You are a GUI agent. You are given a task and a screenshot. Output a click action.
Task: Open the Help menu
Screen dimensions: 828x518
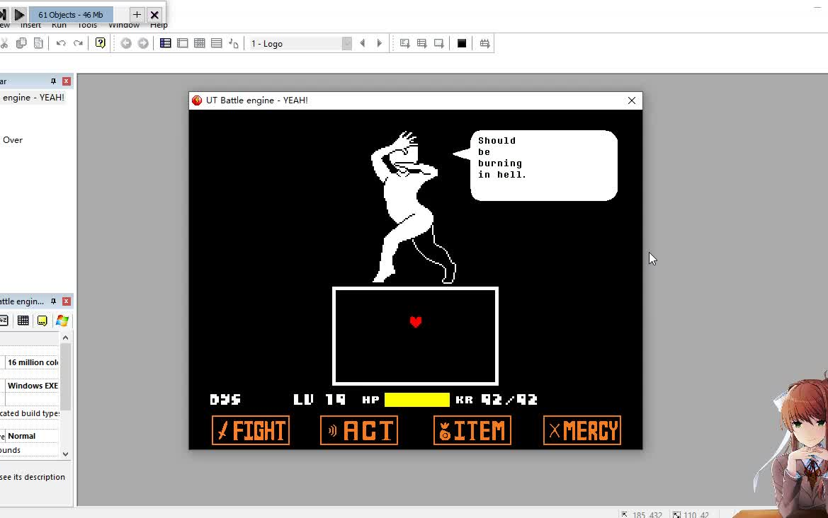coord(159,25)
